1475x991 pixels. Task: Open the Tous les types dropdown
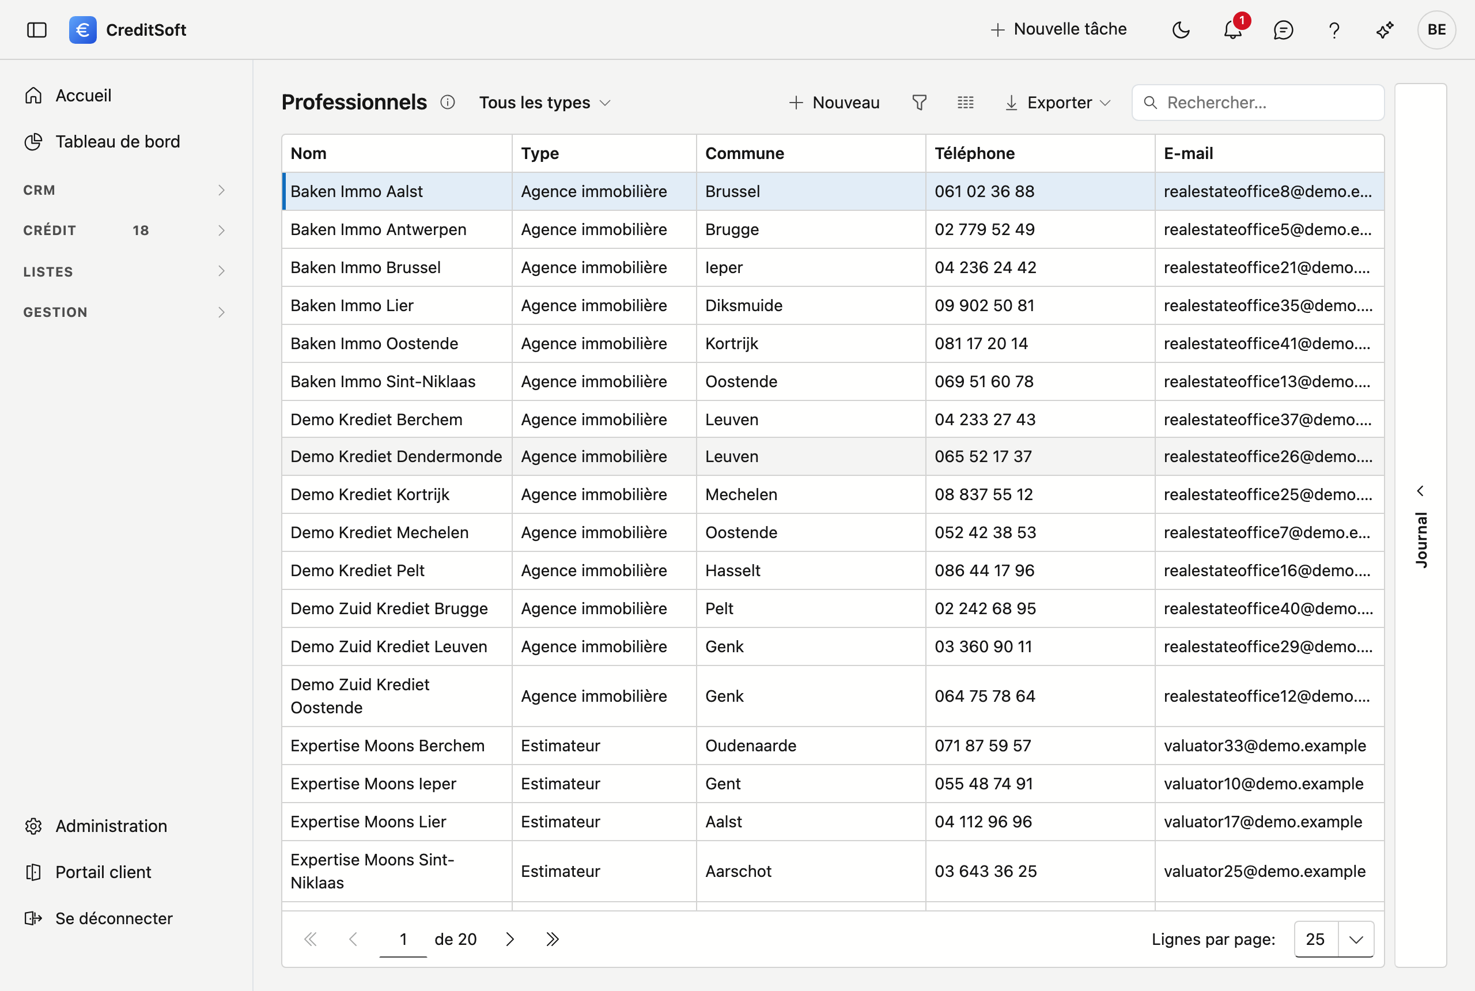[x=544, y=103]
